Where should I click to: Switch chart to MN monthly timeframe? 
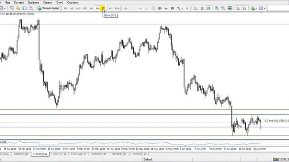click(x=117, y=8)
